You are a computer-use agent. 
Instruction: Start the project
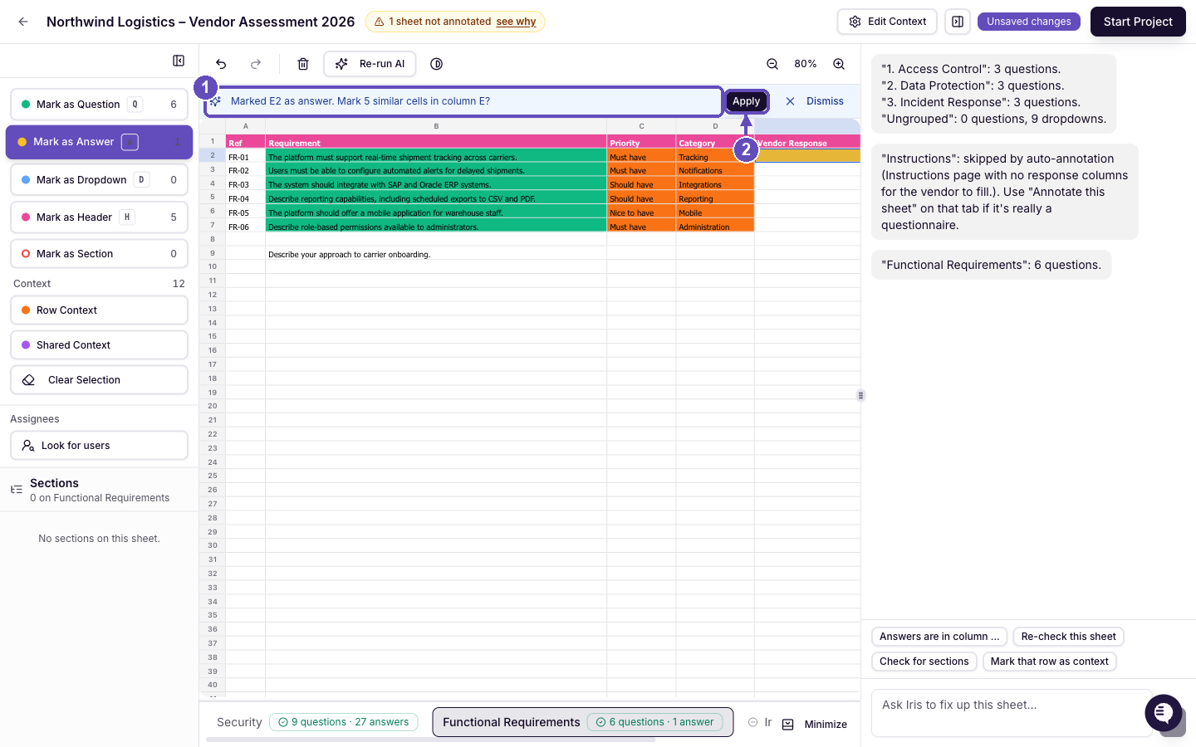pos(1138,22)
